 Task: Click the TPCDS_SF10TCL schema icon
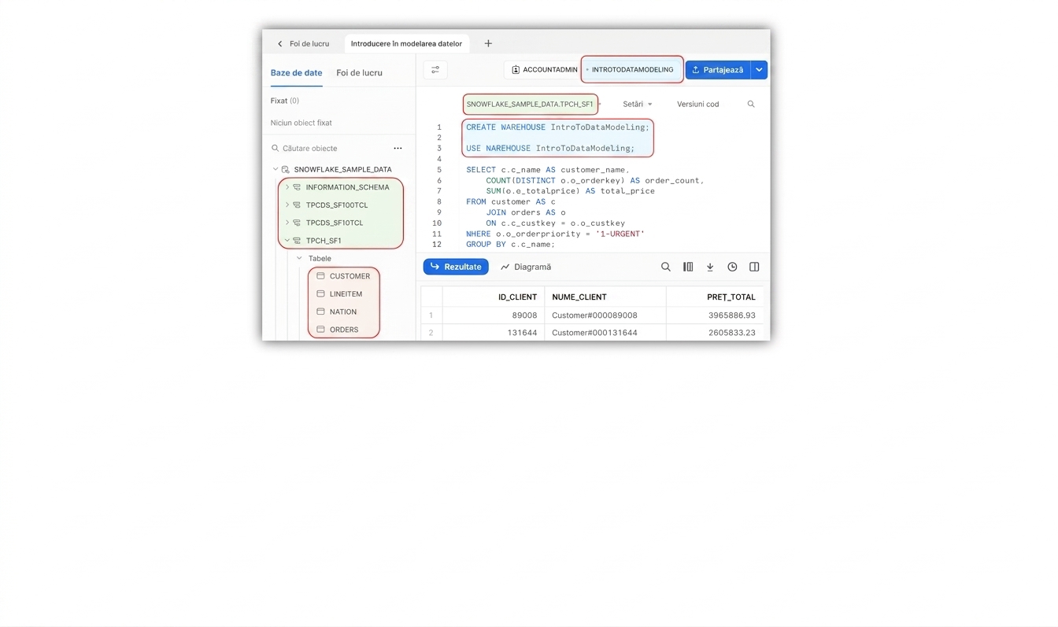click(297, 223)
